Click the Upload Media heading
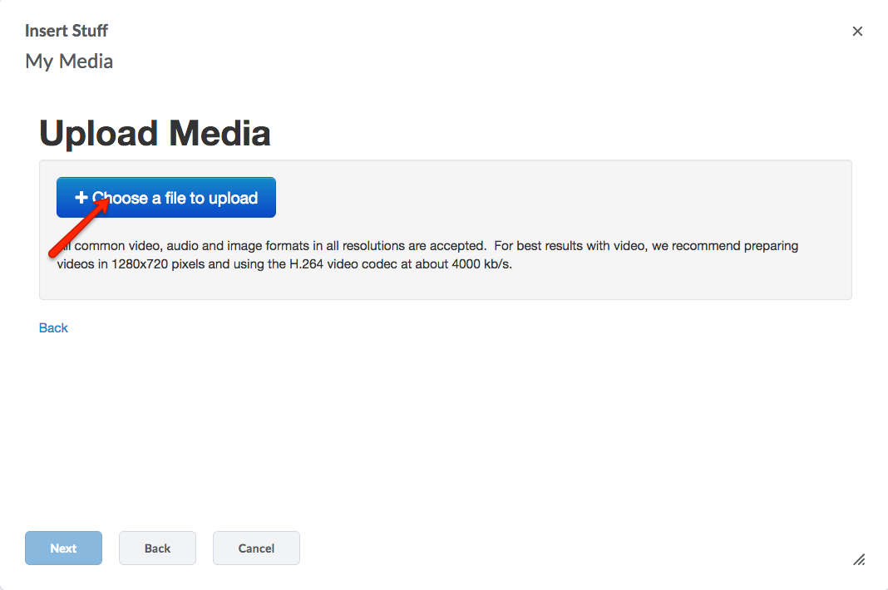 tap(155, 134)
